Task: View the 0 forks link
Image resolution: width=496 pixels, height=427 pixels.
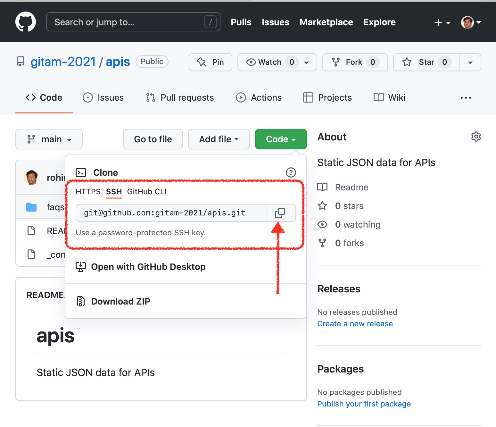Action: pos(349,243)
